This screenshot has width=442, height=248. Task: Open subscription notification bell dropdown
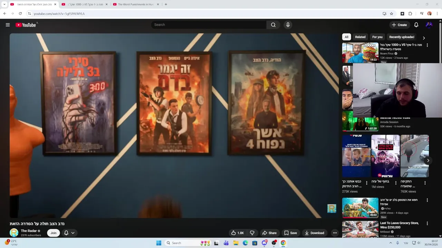69,233
